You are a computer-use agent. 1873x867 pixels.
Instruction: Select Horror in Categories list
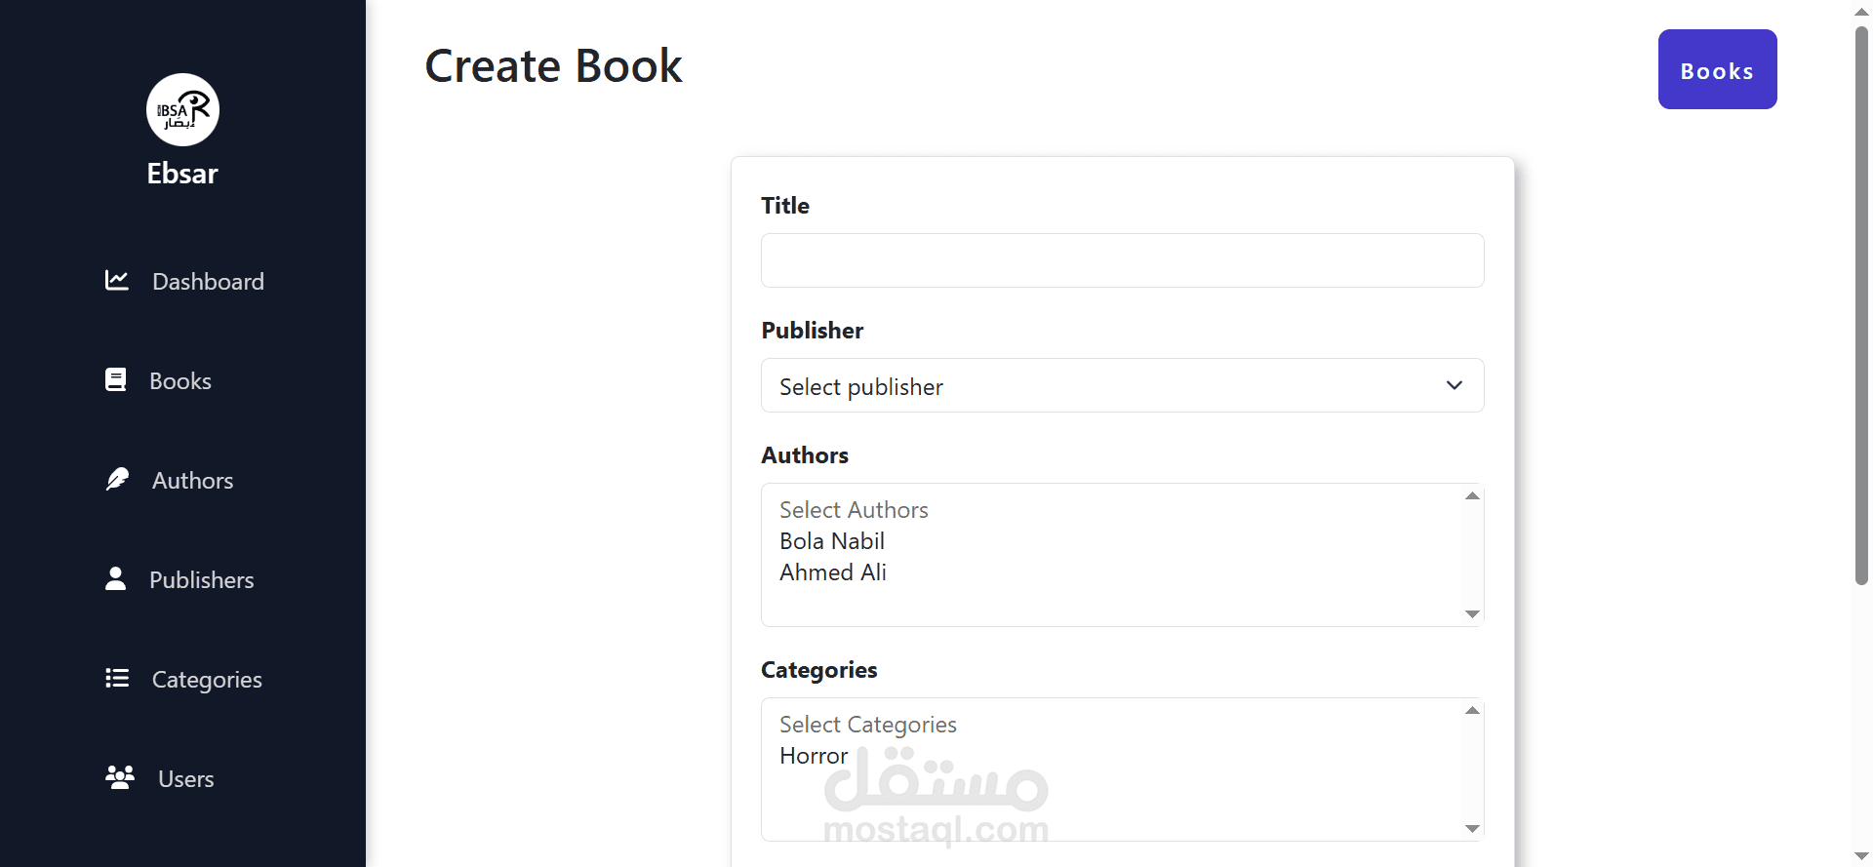[x=814, y=756]
